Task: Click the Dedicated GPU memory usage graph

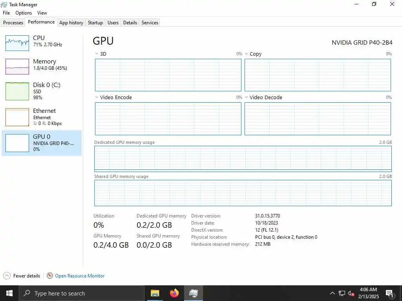Action: (243, 159)
